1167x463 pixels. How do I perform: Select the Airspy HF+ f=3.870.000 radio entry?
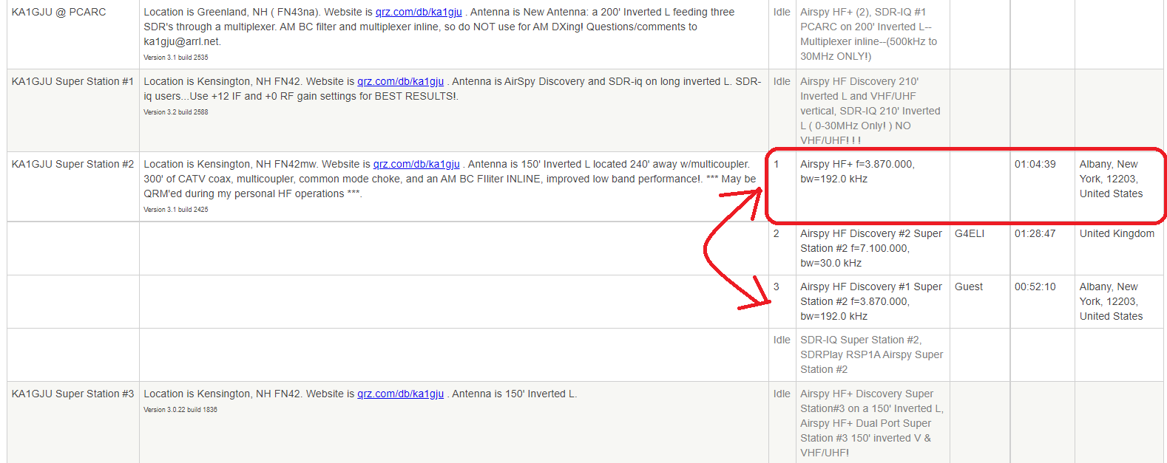click(856, 171)
